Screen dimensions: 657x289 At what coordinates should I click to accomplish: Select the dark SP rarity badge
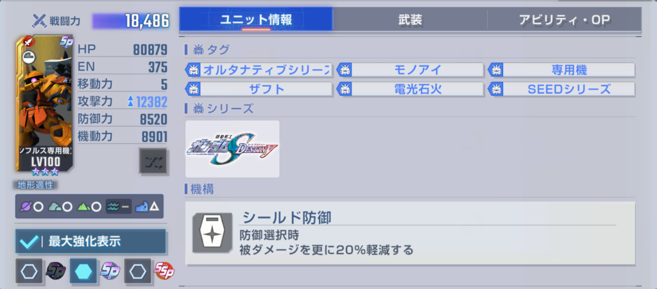(x=54, y=272)
